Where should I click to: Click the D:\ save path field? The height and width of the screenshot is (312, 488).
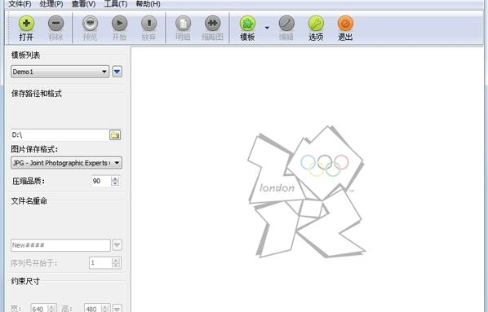click(x=59, y=135)
